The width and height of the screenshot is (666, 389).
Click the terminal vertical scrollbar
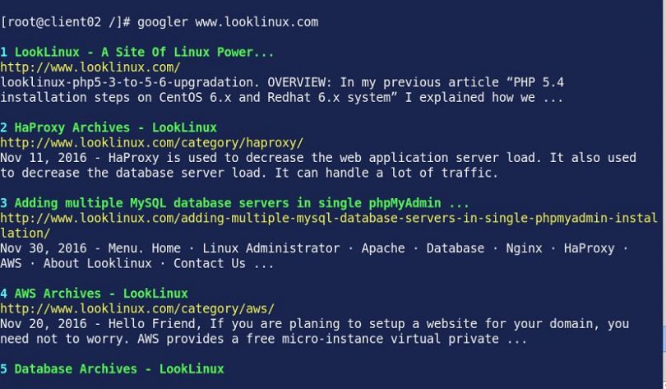[664, 194]
